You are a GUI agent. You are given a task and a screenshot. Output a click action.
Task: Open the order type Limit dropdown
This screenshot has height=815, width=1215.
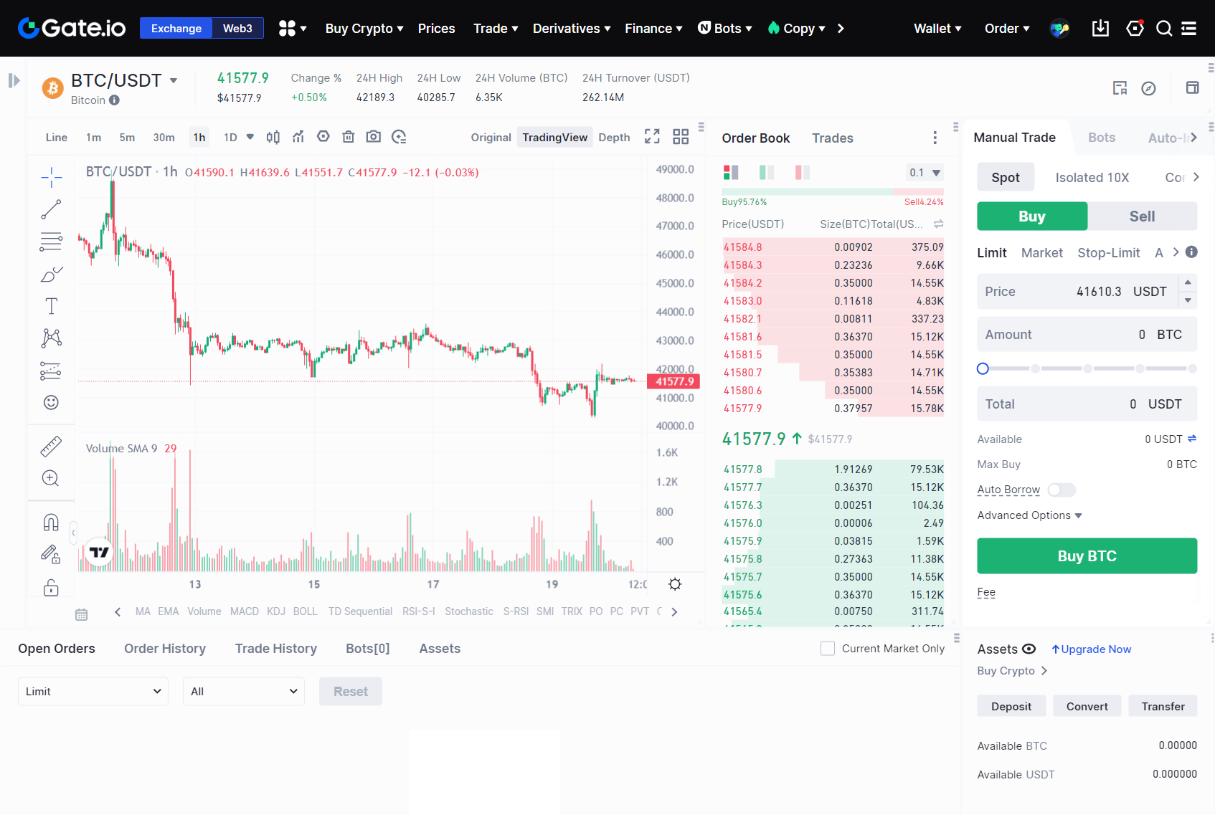(x=93, y=692)
